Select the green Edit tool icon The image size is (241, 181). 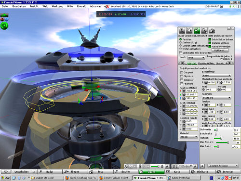pos(197,30)
